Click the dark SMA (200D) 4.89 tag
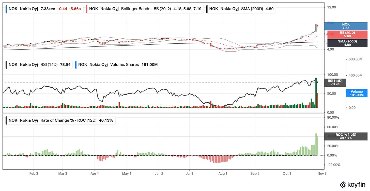The width and height of the screenshot is (370, 191). pos(348,43)
